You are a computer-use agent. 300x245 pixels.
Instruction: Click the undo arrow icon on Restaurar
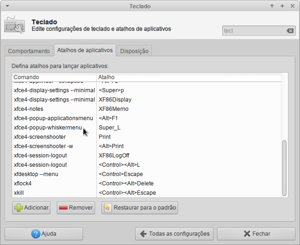[x=107, y=208]
